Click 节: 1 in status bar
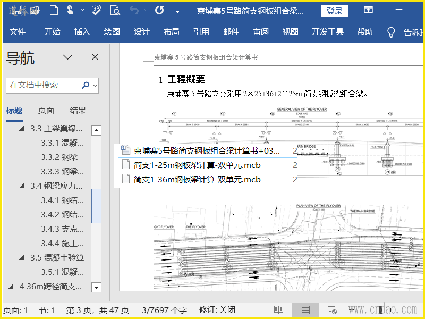Viewport: 425px width, 319px height. pyautogui.click(x=47, y=310)
